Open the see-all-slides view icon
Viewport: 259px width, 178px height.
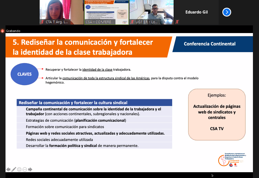(x=19, y=169)
